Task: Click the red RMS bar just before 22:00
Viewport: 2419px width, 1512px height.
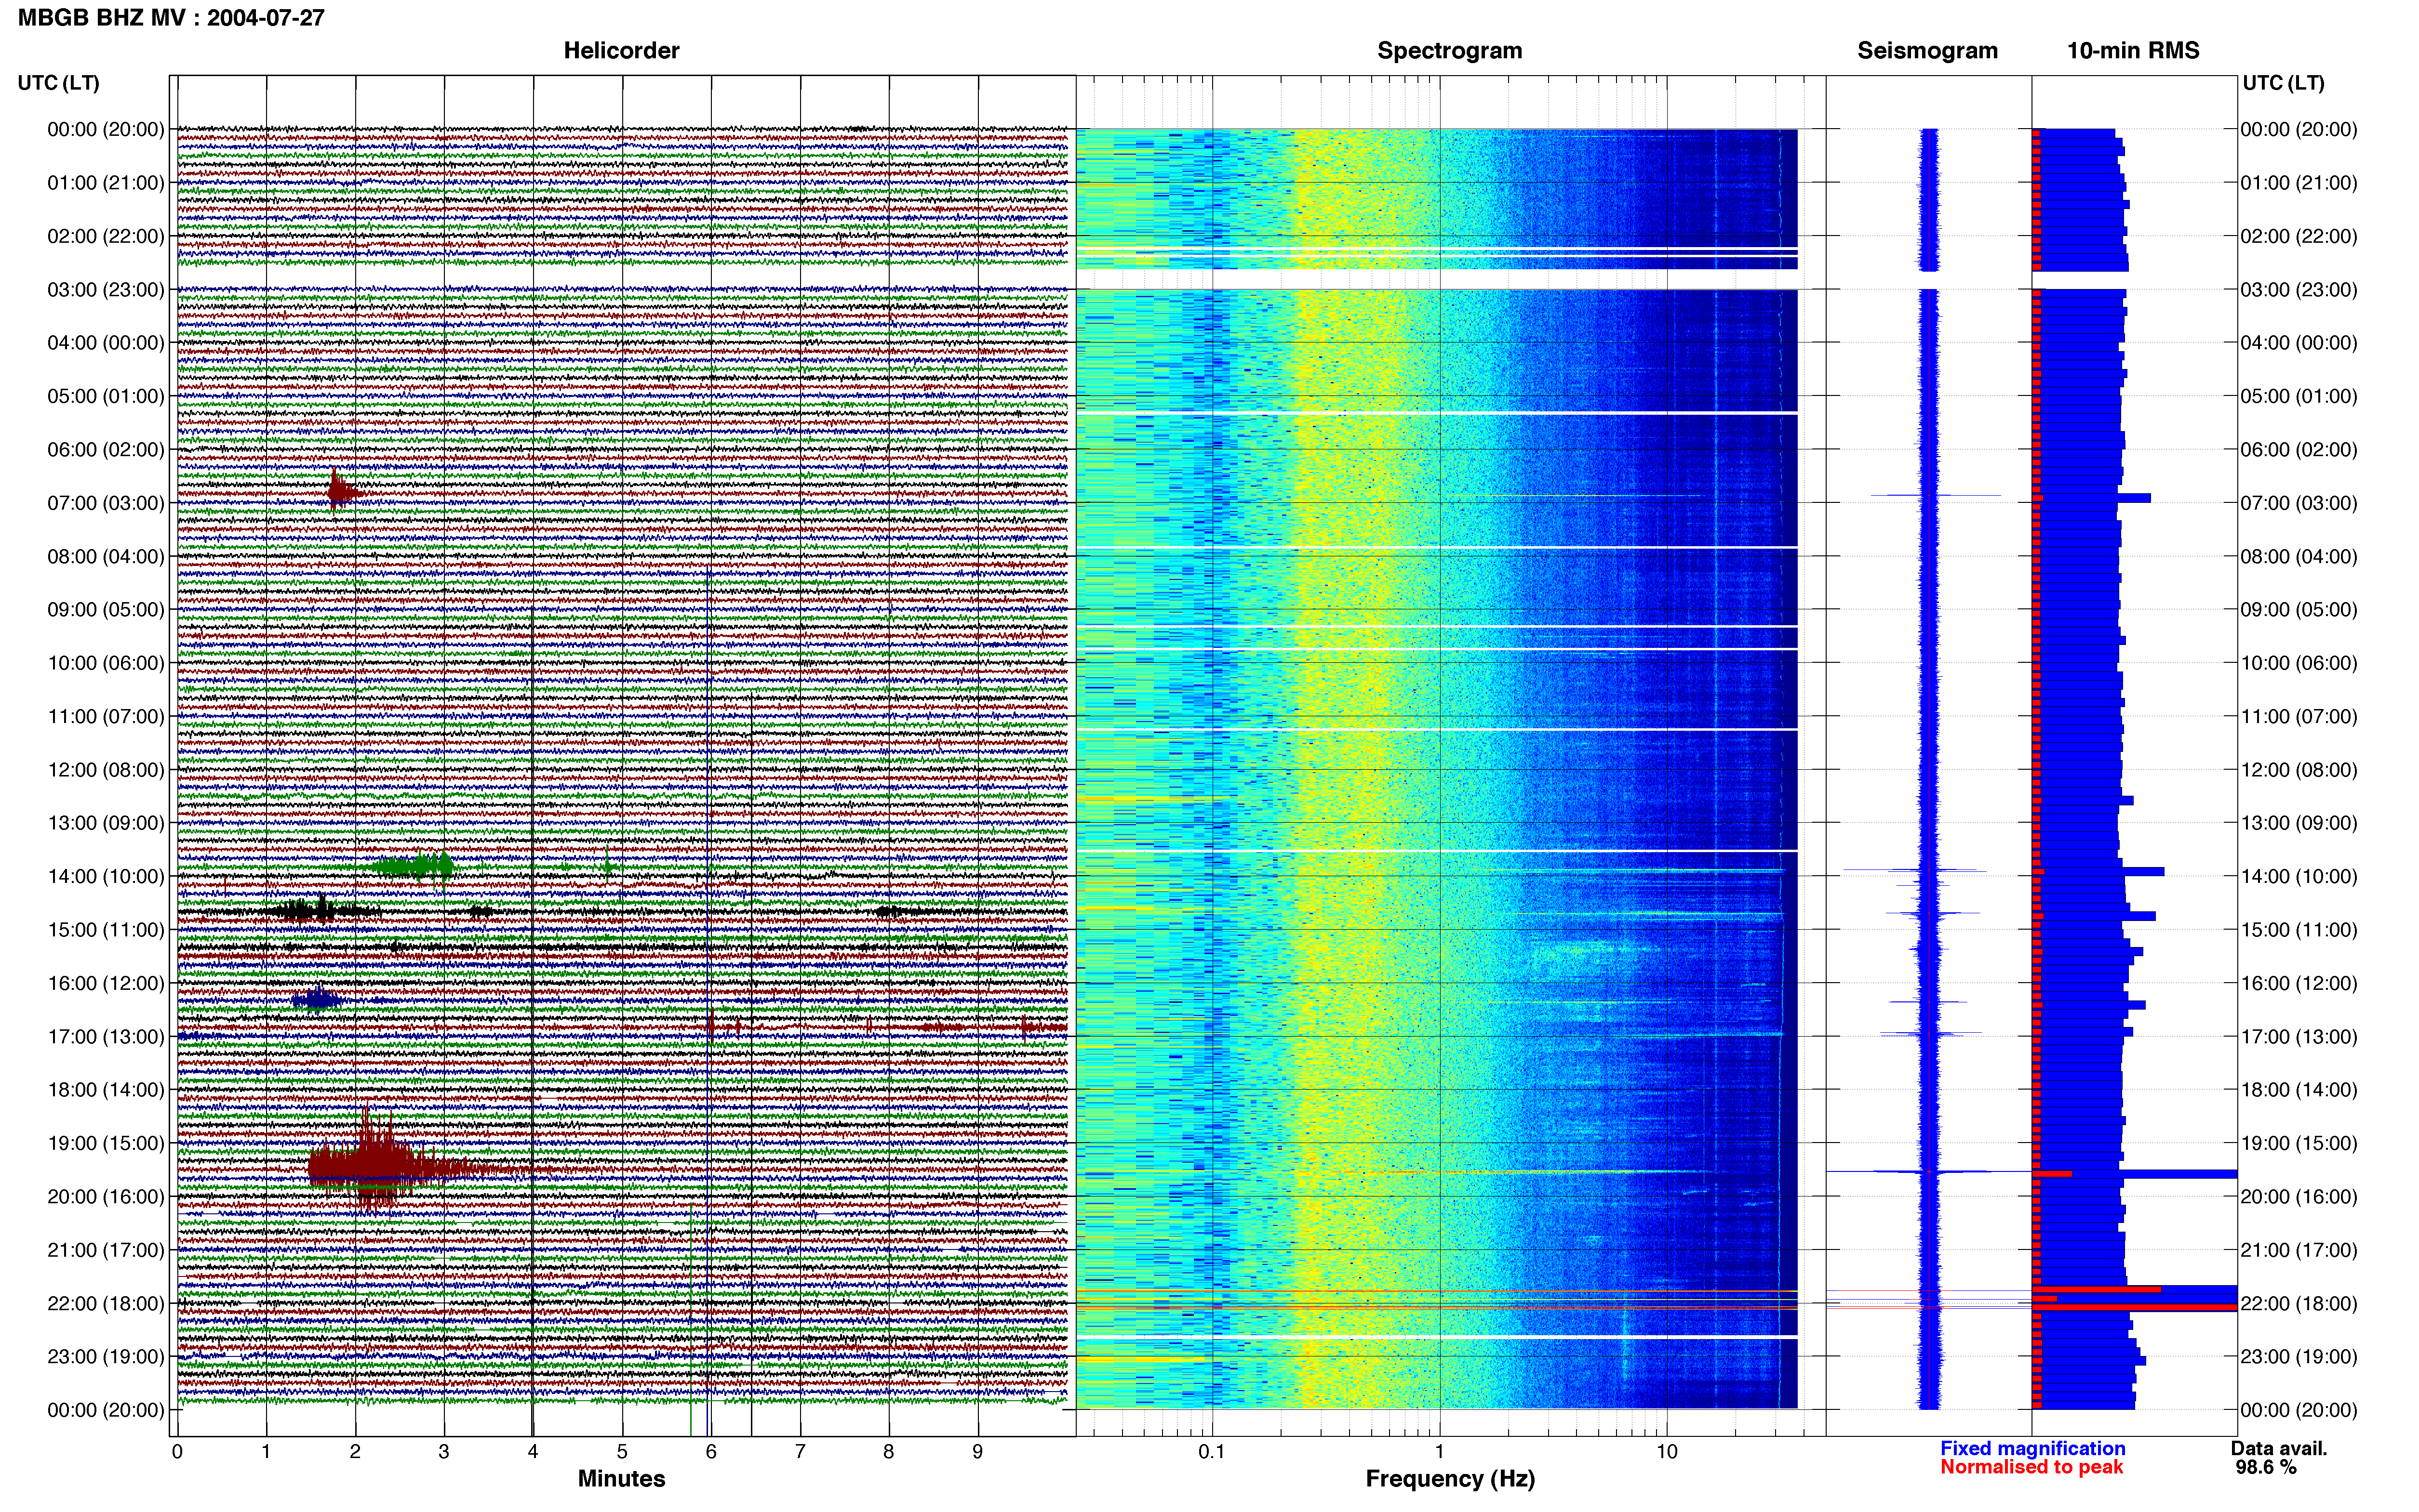Action: [x=2096, y=1289]
